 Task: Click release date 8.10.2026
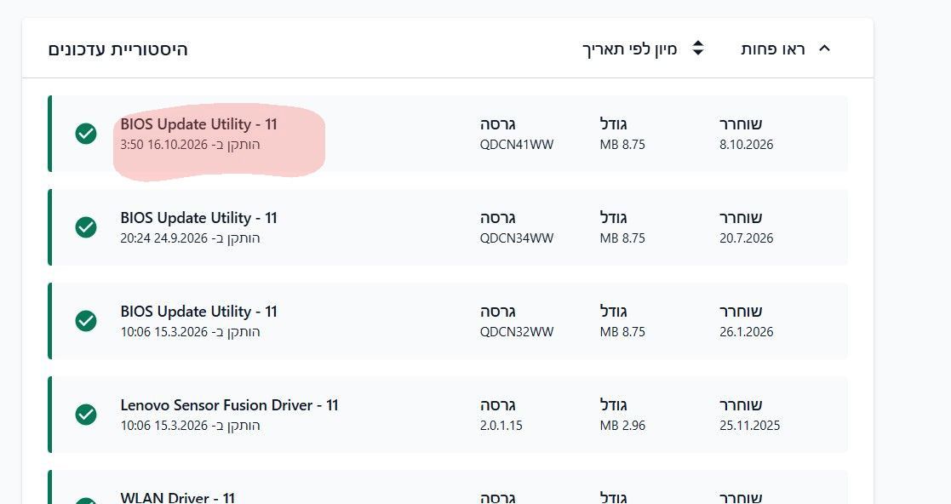point(747,145)
